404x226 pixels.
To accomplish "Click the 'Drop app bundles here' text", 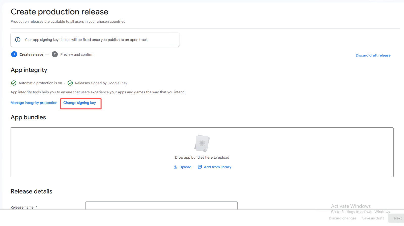I will (202, 157).
